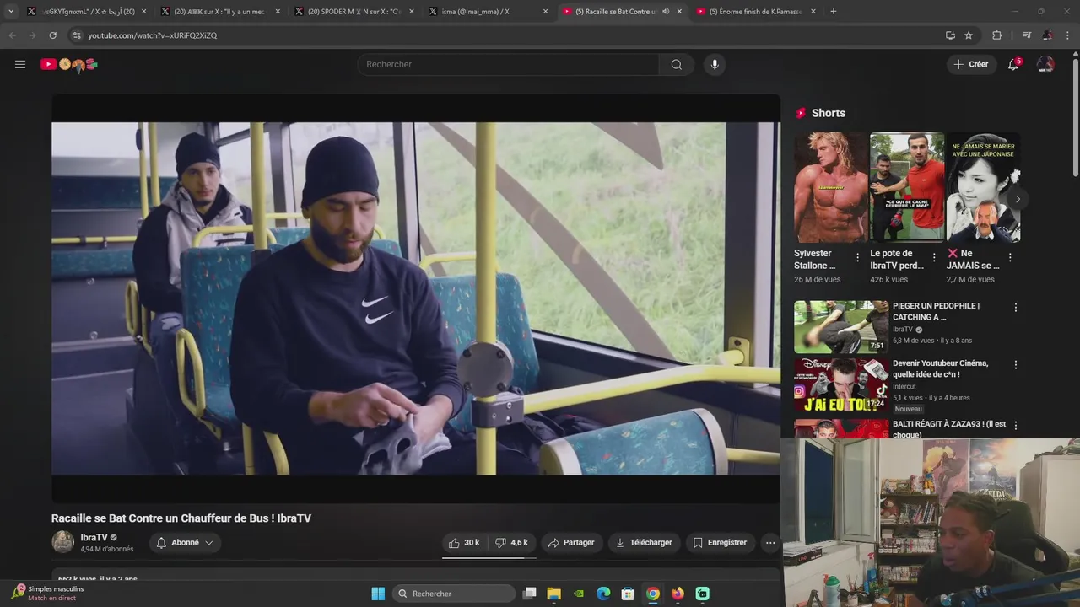This screenshot has height=607, width=1080.
Task: Open more actions ellipsis under video
Action: coord(770,543)
